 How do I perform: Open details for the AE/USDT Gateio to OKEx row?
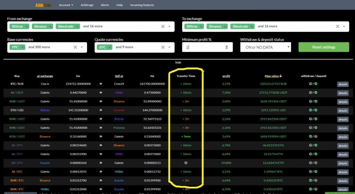(343, 93)
